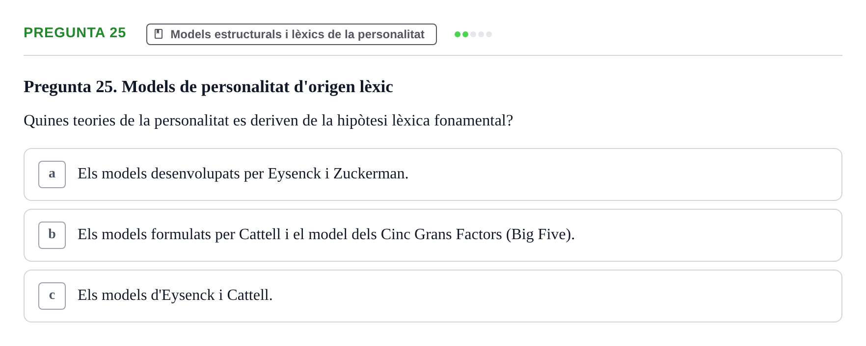Screen dimensions: 866x346
Task: Click the third grey progress dot
Action: click(x=473, y=34)
